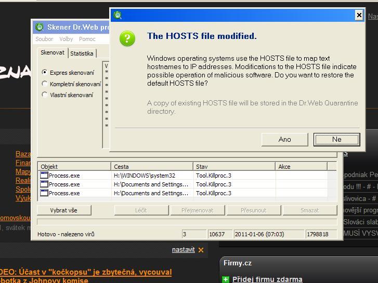
Task: Click the nastavit link on the webpage
Action: tap(184, 250)
